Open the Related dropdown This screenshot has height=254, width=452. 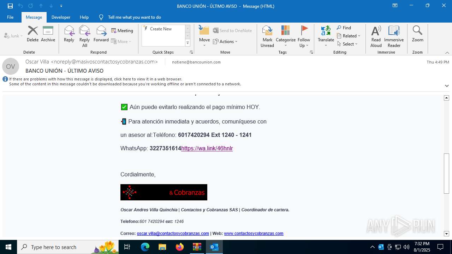[349, 36]
